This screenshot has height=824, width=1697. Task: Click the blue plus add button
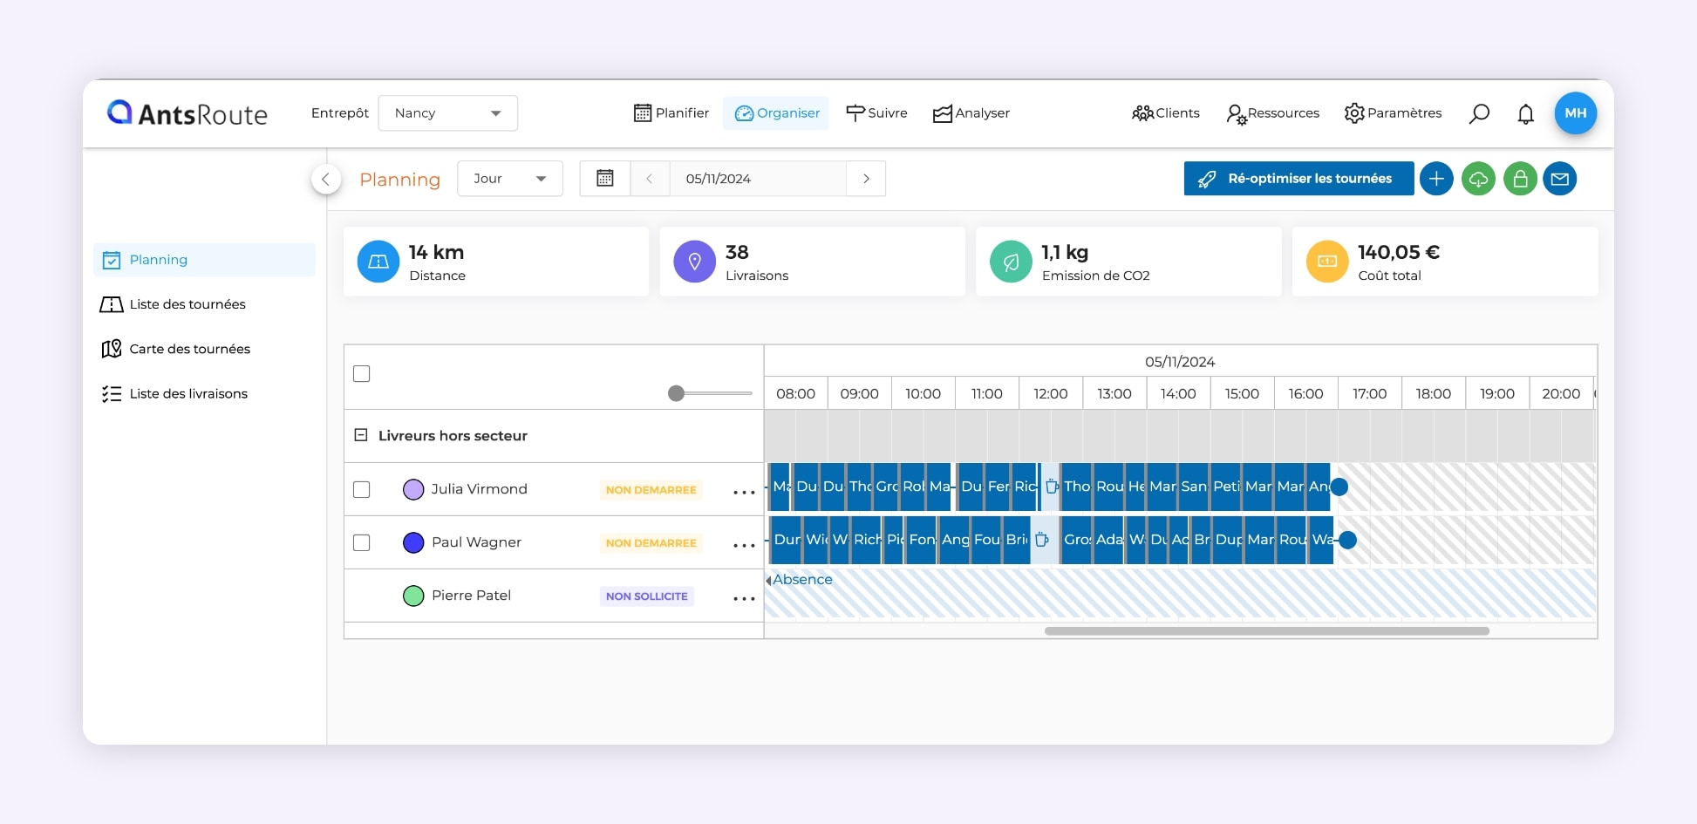[1435, 179]
